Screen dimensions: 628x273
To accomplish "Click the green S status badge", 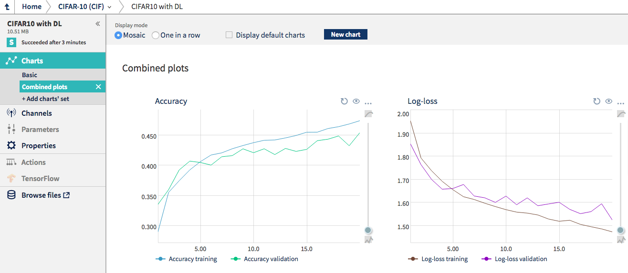I will tap(11, 42).
